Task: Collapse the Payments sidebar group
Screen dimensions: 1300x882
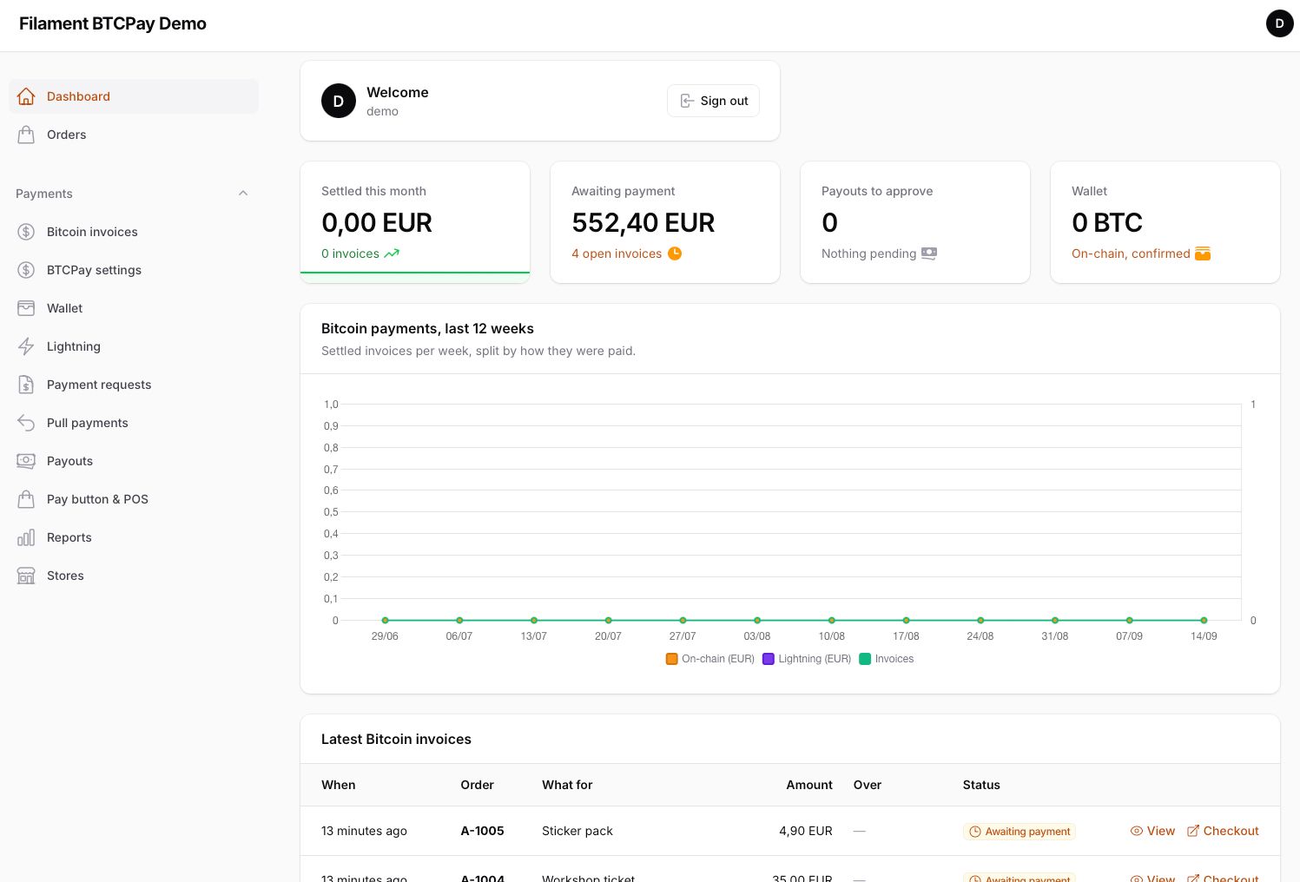Action: point(243,194)
